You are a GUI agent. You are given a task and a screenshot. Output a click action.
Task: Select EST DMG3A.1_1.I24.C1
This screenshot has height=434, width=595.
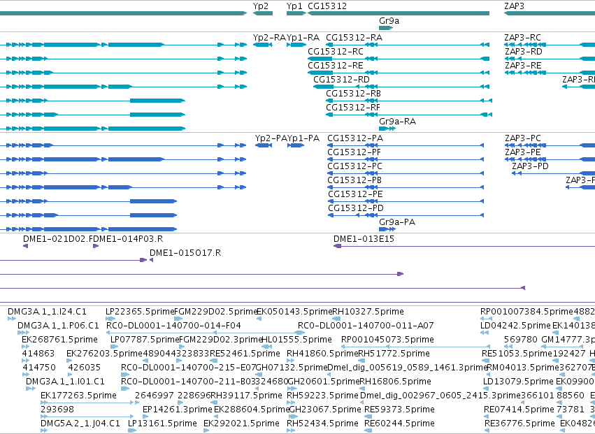[x=47, y=312]
